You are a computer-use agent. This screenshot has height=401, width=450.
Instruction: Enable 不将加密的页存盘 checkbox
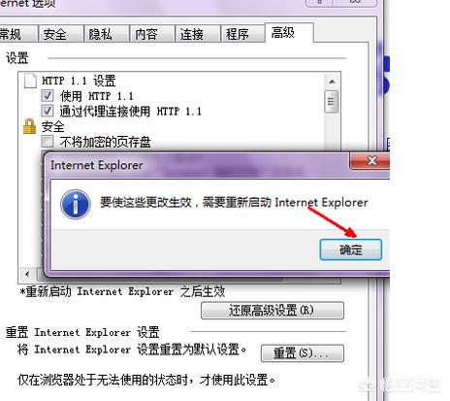(x=48, y=142)
